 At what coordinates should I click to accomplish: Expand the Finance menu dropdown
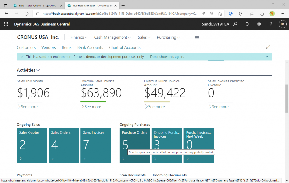coord(79,37)
